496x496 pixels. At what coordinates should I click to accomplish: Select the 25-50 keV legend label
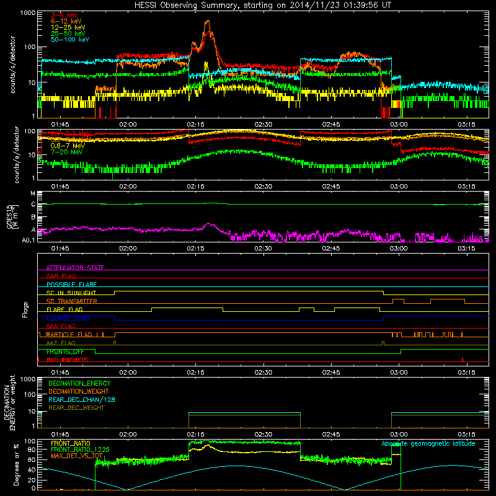click(x=68, y=33)
